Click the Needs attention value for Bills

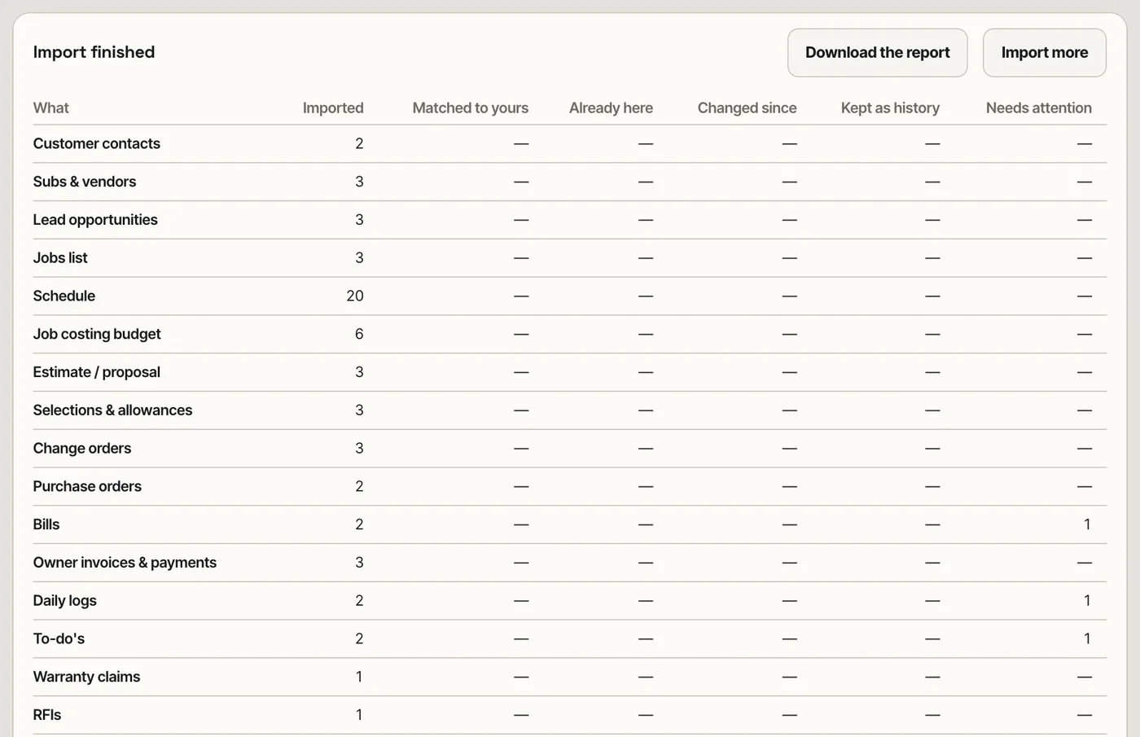click(1087, 524)
